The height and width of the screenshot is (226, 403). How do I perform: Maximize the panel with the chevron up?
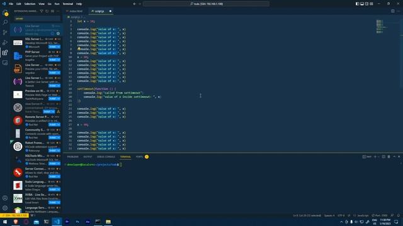pyautogui.click(x=394, y=156)
